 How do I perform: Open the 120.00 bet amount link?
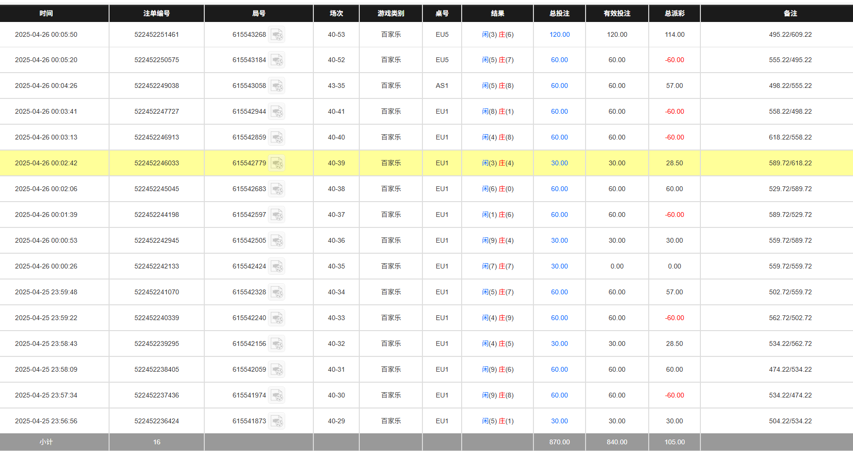[559, 34]
